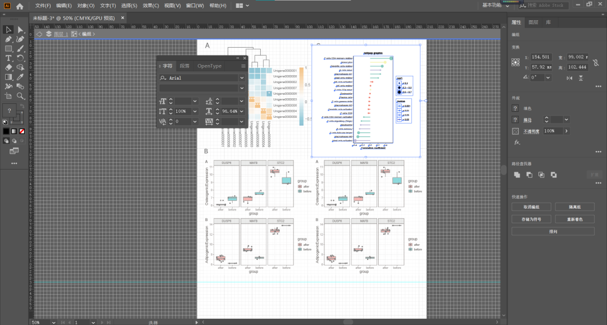Enable Draw Normal mode
The height and width of the screenshot is (325, 607).
pyautogui.click(x=6, y=141)
